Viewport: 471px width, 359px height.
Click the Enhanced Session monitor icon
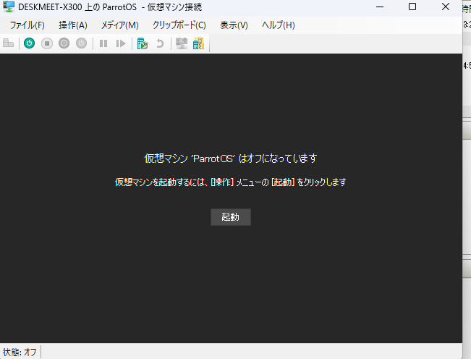181,43
